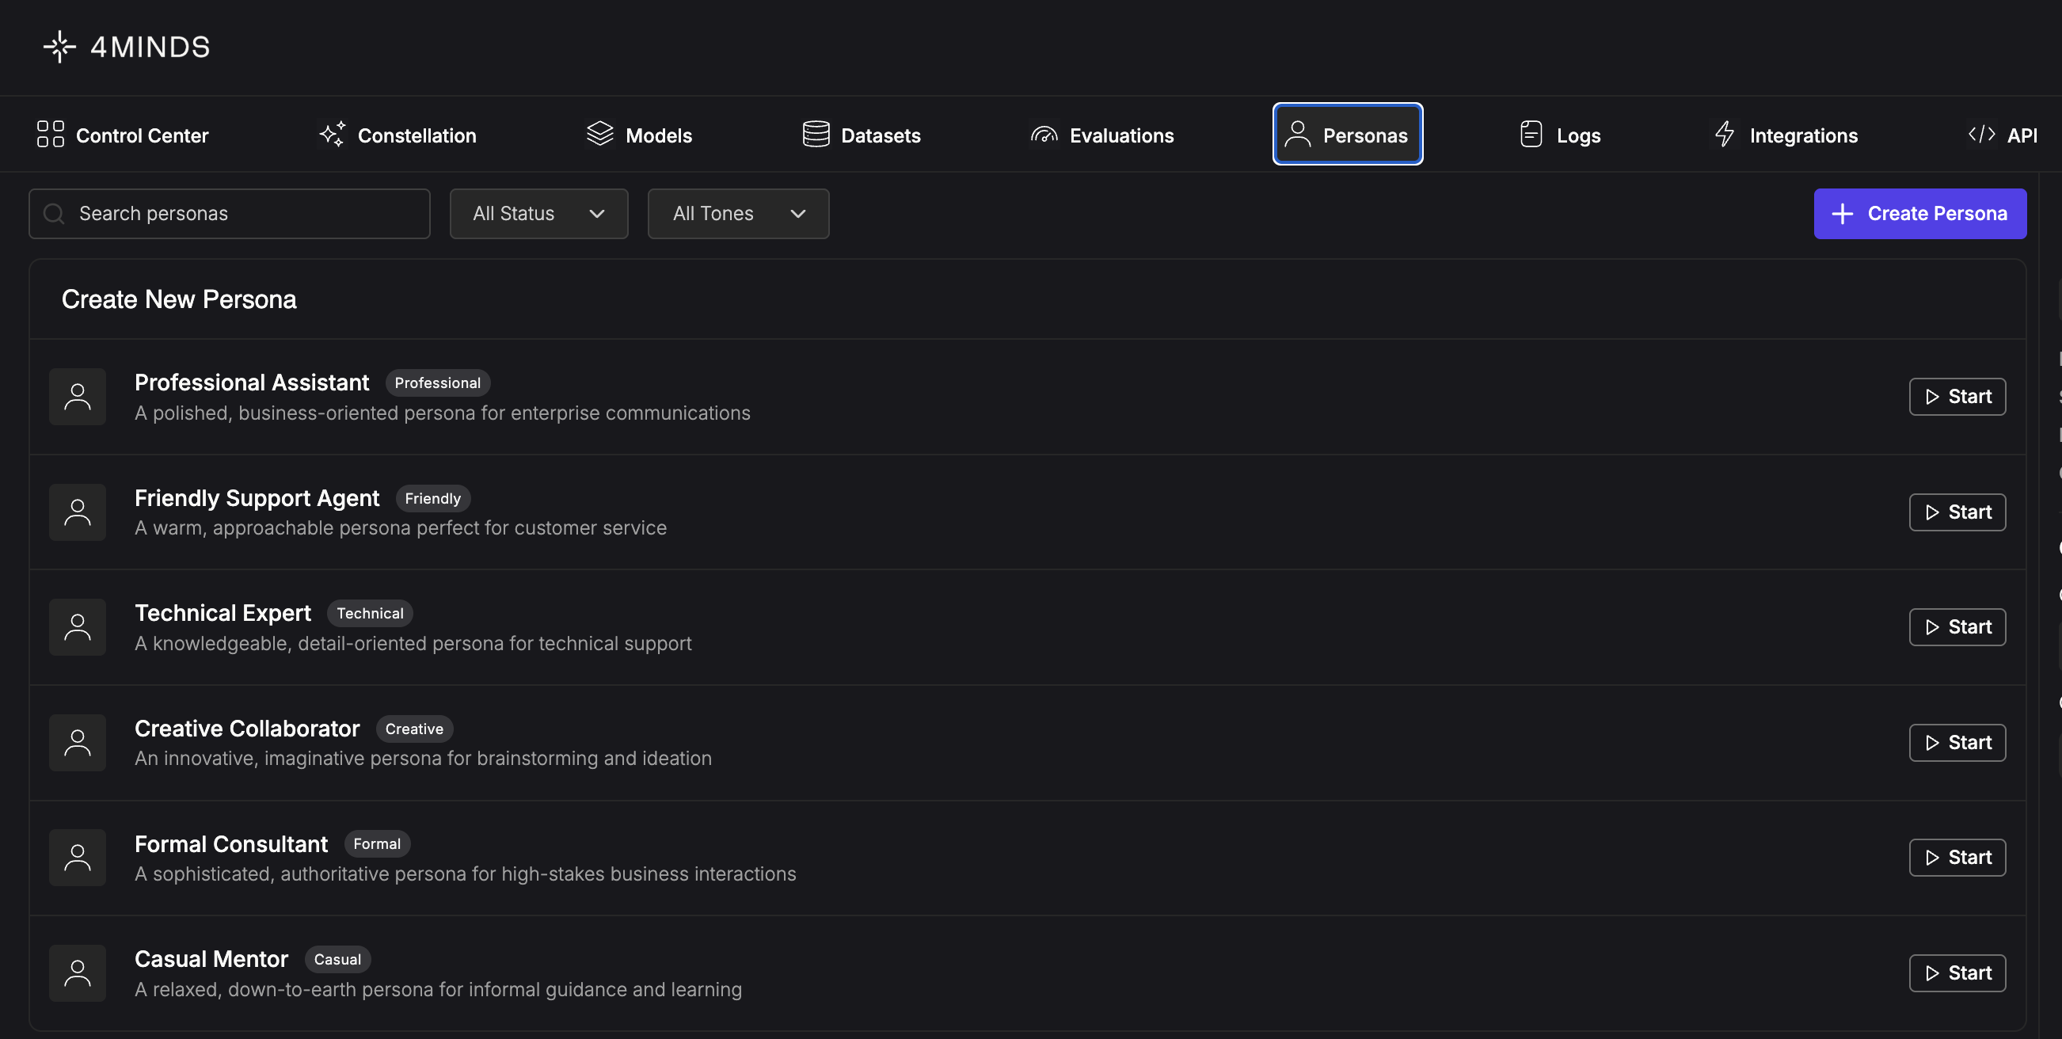
Task: Expand the All Tones filter
Action: point(737,214)
